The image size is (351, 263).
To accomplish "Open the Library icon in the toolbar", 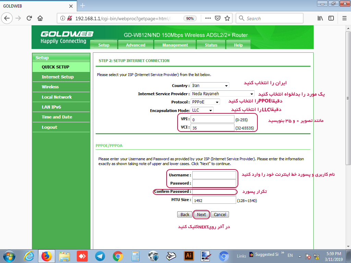I will pos(320,18).
